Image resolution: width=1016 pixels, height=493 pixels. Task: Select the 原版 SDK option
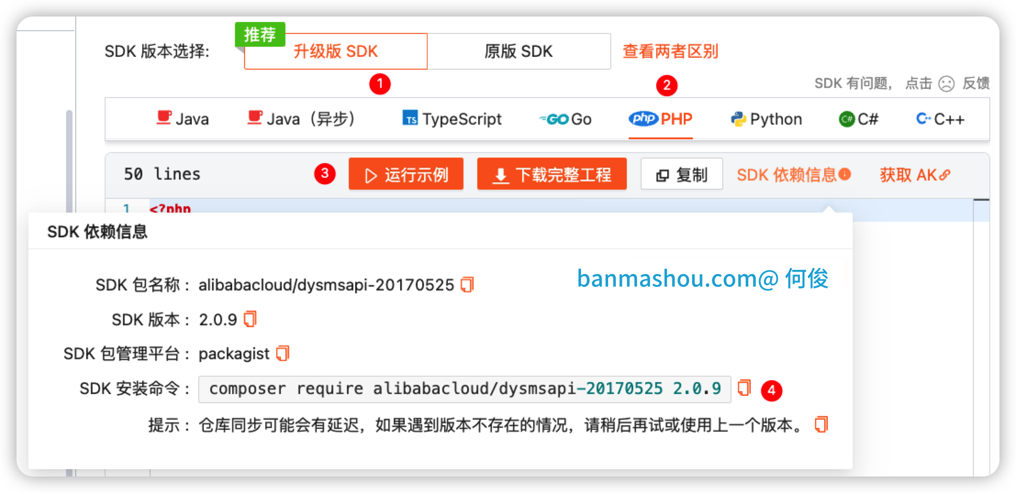click(x=519, y=51)
